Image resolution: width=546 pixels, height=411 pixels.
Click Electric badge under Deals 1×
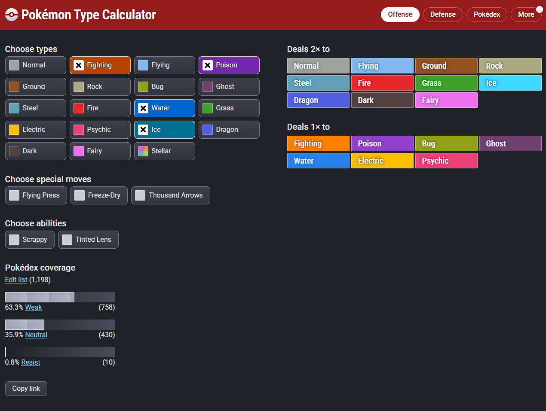tap(382, 161)
